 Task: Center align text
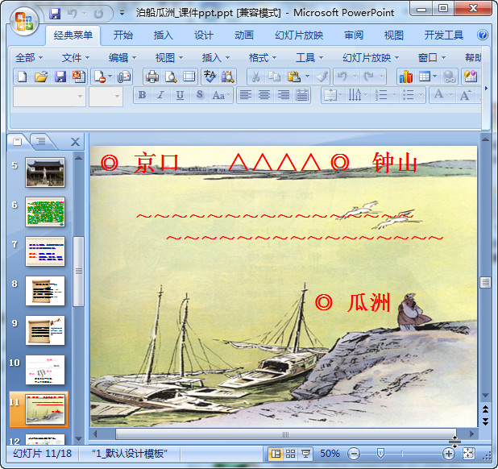264,94
